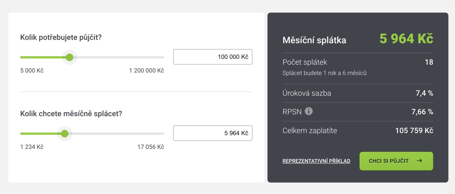Click the Počet splátek value 18

[429, 62]
